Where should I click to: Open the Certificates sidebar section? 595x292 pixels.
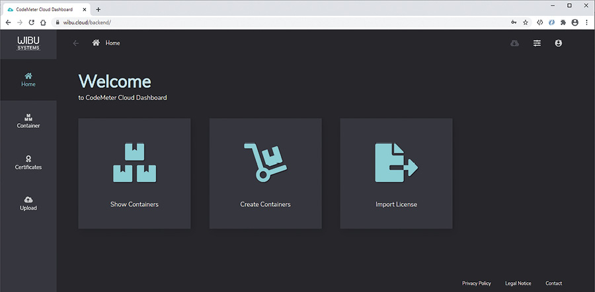(28, 163)
